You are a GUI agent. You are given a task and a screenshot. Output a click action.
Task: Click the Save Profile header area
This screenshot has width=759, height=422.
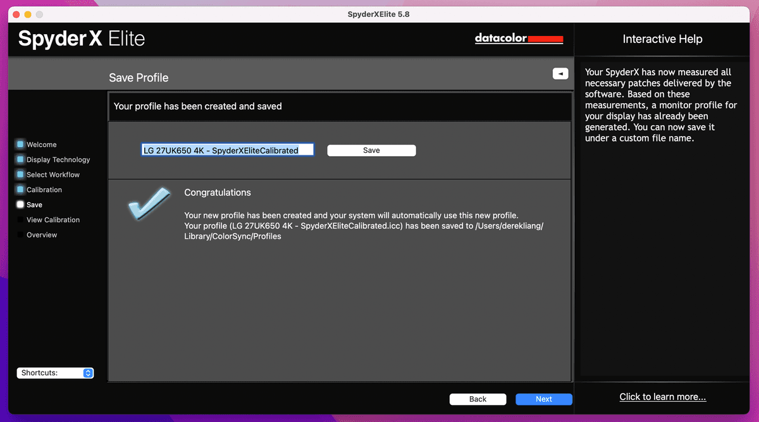[x=138, y=77]
